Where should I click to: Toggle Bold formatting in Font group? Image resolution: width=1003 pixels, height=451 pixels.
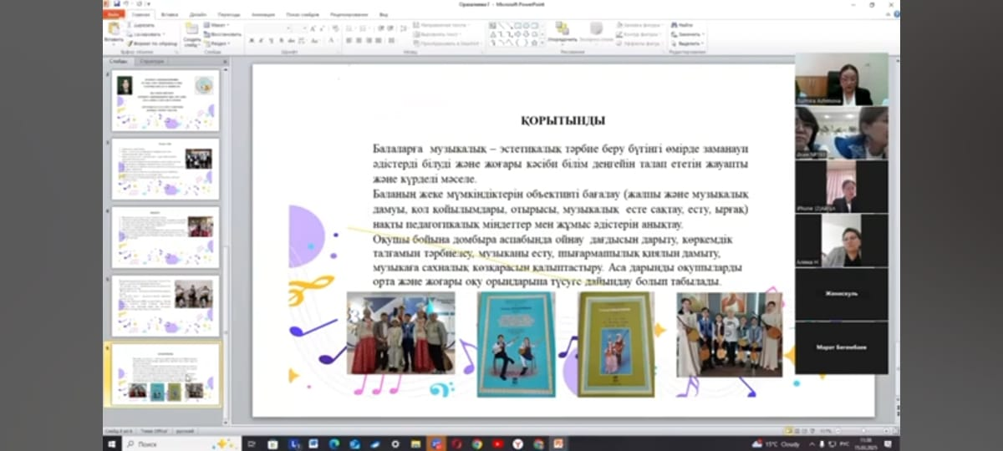click(252, 40)
